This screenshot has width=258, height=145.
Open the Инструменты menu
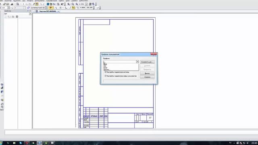(x=40, y=1)
